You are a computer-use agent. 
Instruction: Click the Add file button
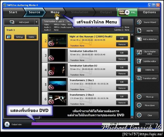pos(147,31)
